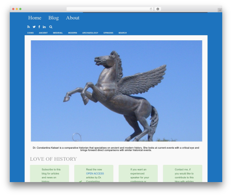Image resolution: width=232 pixels, height=196 pixels.
Task: Open the About page
Action: (x=72, y=18)
